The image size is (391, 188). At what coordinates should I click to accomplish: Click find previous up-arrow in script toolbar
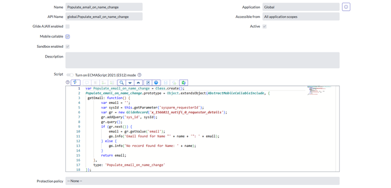pos(138,83)
